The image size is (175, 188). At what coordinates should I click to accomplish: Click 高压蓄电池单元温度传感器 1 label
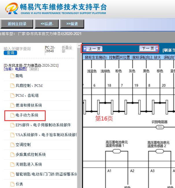coord(117,144)
